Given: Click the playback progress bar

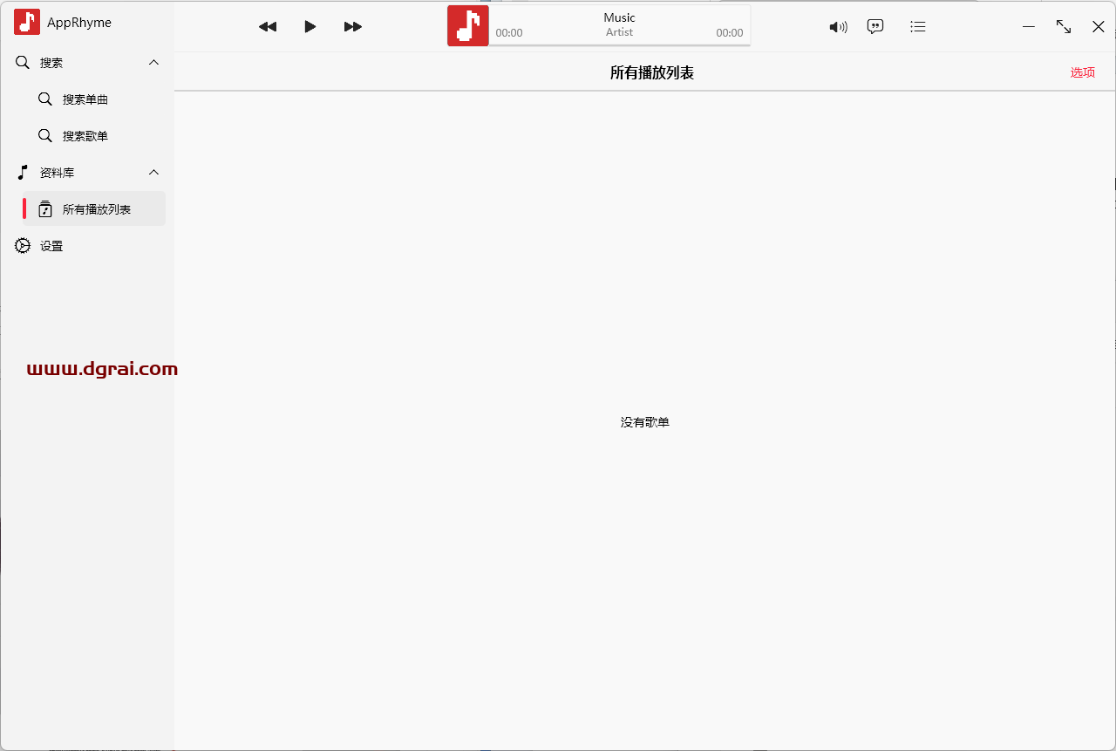Looking at the screenshot, I should pyautogui.click(x=620, y=45).
